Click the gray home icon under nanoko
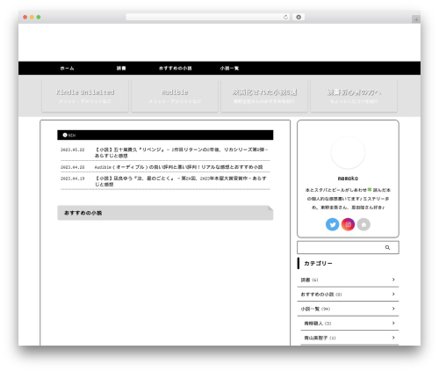Screen dimensions: 439x372 click(363, 224)
